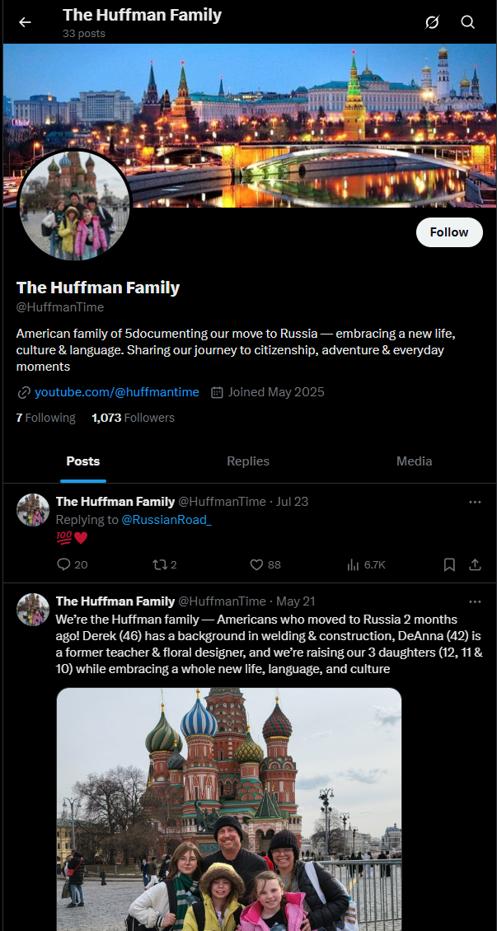Switch to the Media tab
The width and height of the screenshot is (497, 931).
tap(414, 461)
